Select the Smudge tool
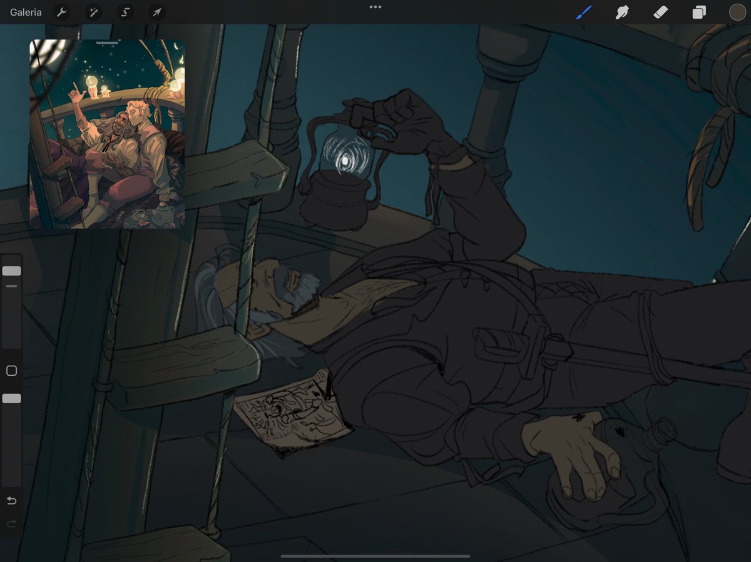 (x=622, y=12)
